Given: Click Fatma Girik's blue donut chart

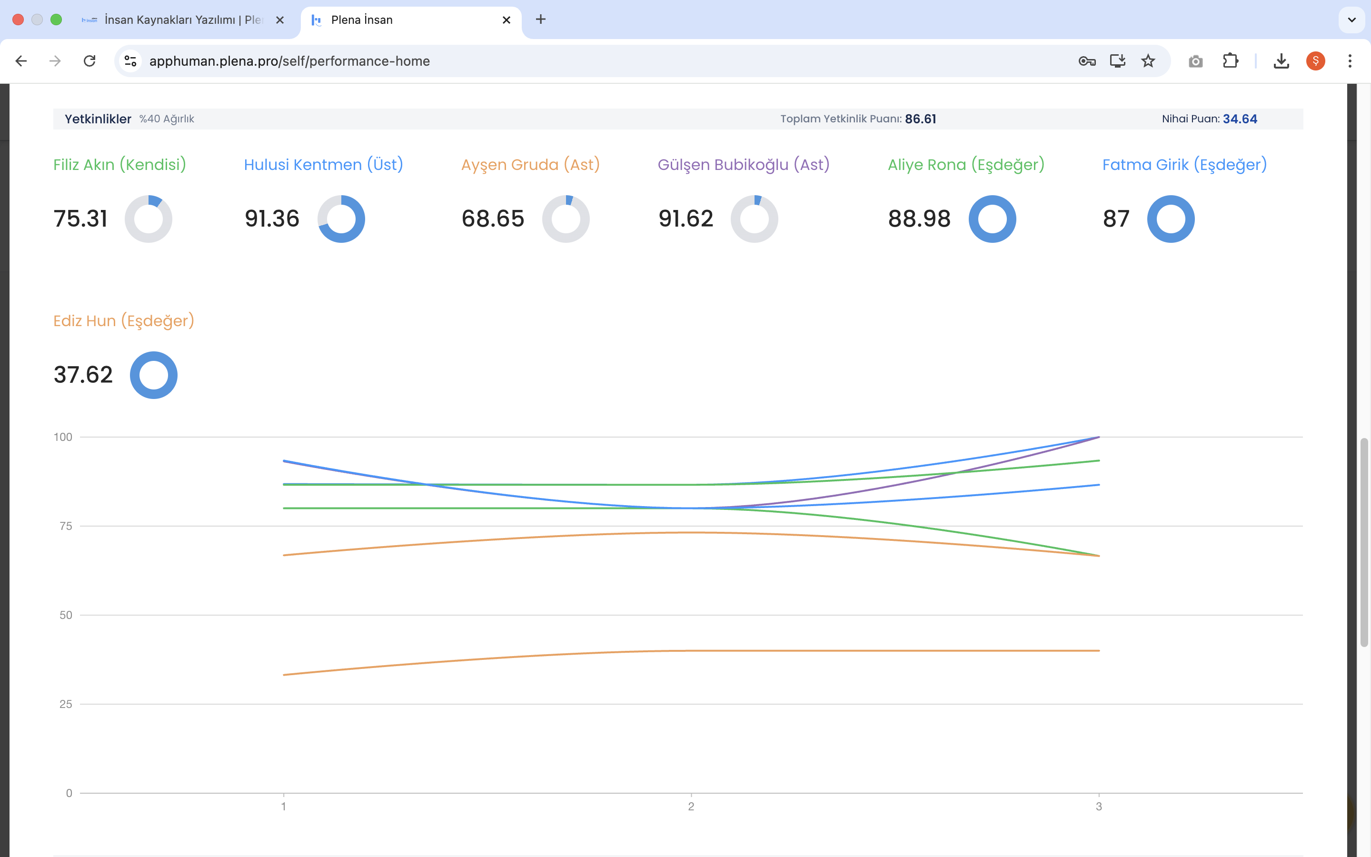Looking at the screenshot, I should point(1171,219).
